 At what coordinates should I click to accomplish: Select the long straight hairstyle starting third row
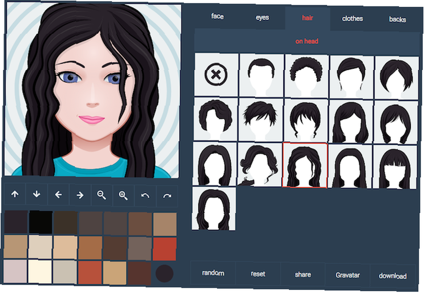(215, 163)
